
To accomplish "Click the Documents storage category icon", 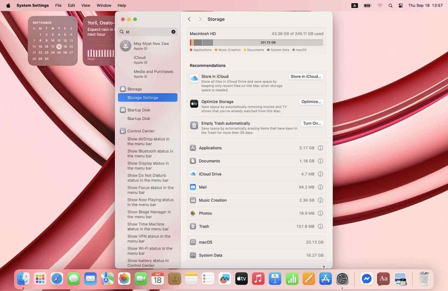I will tap(193, 161).
